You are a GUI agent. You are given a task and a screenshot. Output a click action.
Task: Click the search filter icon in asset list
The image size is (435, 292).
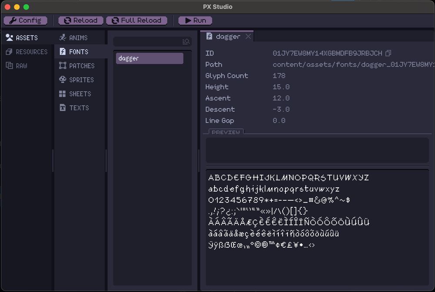click(186, 42)
